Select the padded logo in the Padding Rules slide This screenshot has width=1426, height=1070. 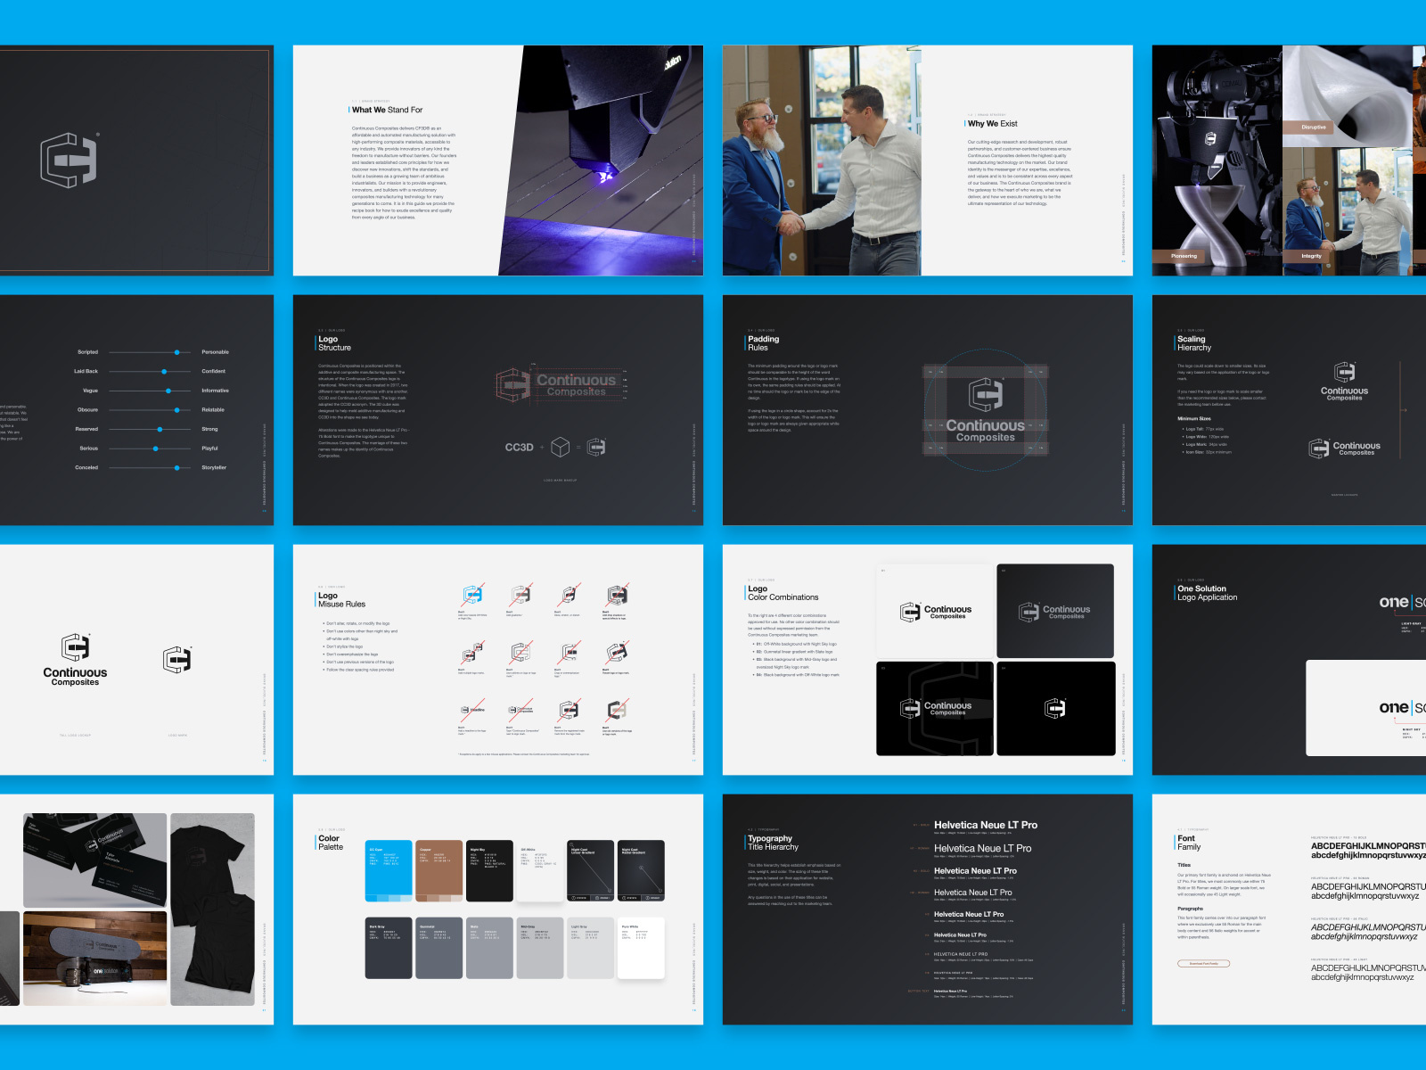click(985, 410)
